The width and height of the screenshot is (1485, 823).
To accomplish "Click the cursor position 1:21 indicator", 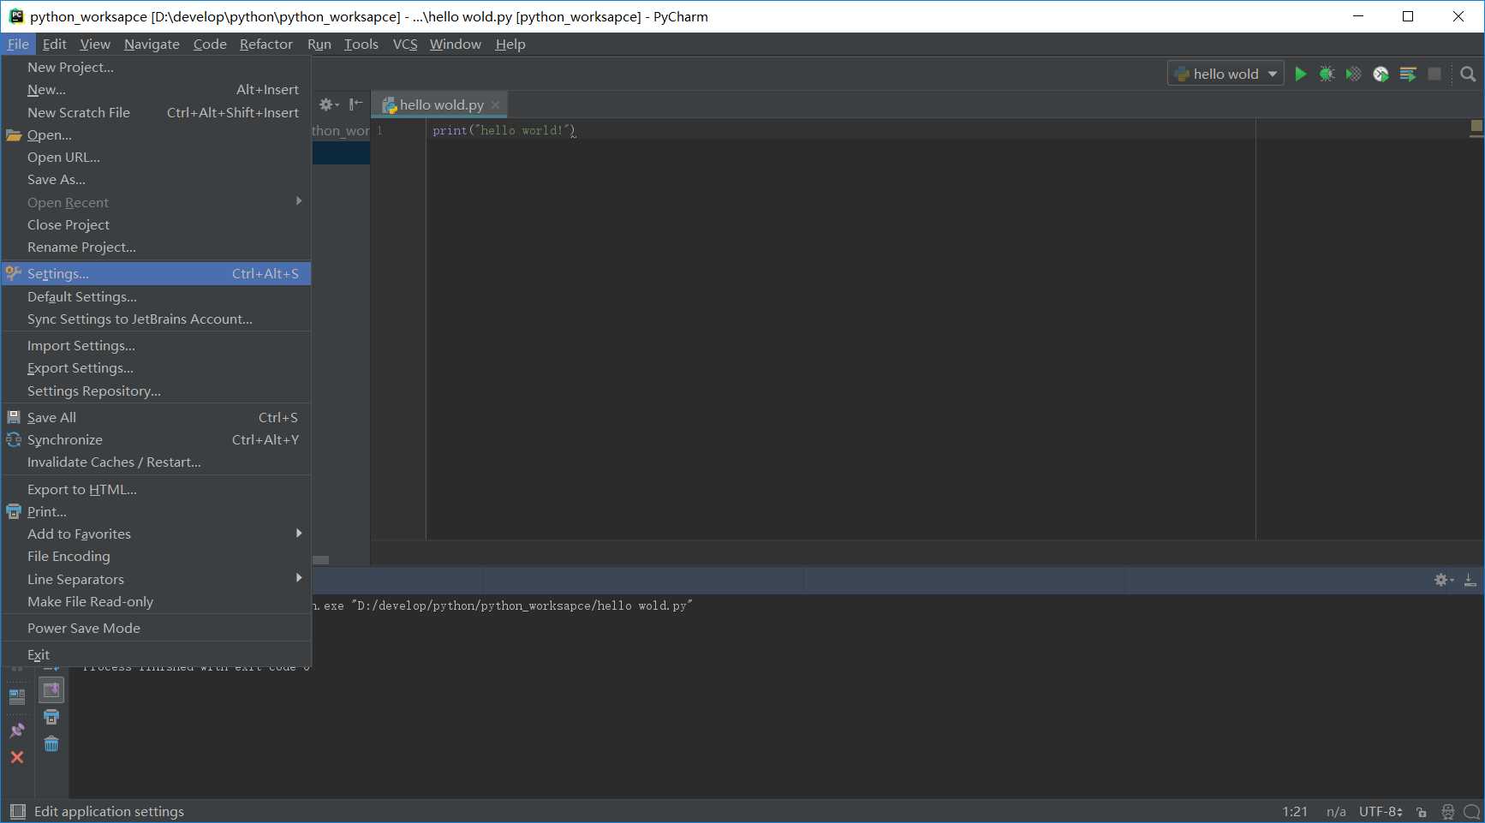I will point(1295,811).
